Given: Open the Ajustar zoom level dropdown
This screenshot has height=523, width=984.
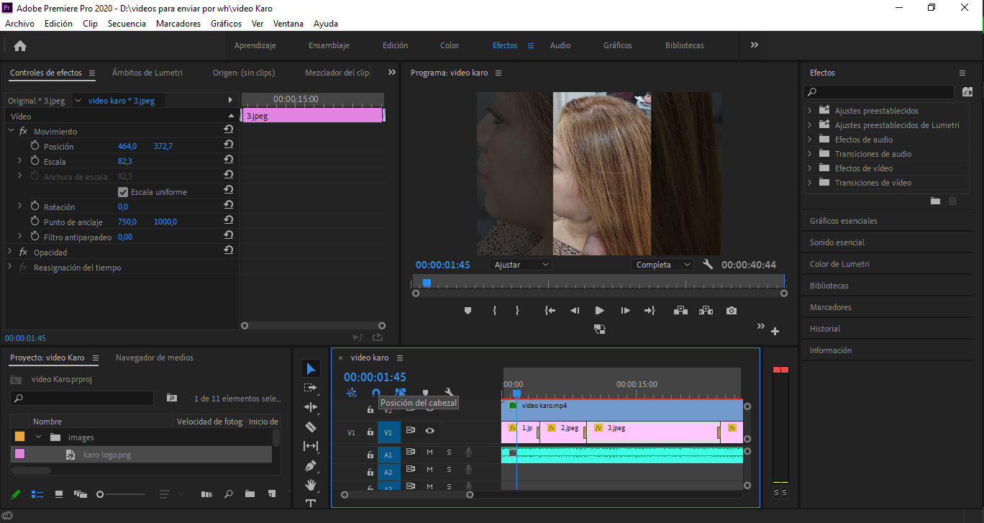Looking at the screenshot, I should pos(521,265).
